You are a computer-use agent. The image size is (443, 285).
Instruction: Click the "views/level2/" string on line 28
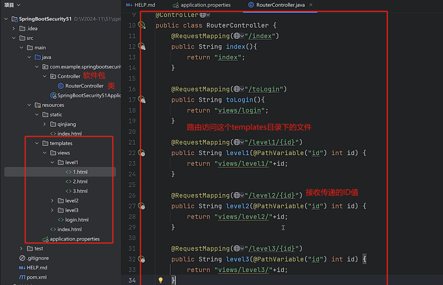pos(243,217)
